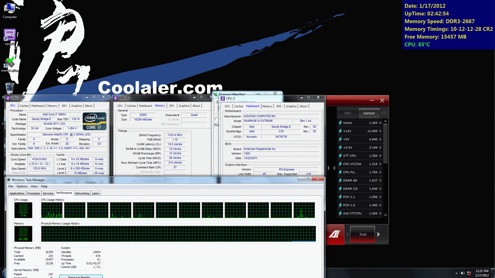The height and width of the screenshot is (278, 495).
Task: Select the Services tab in Task Manager
Action: [48, 193]
